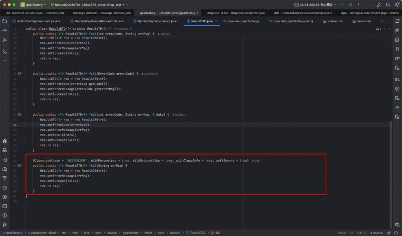Open the shield icon tool window on right sidebar
402x236 pixels.
point(397,89)
